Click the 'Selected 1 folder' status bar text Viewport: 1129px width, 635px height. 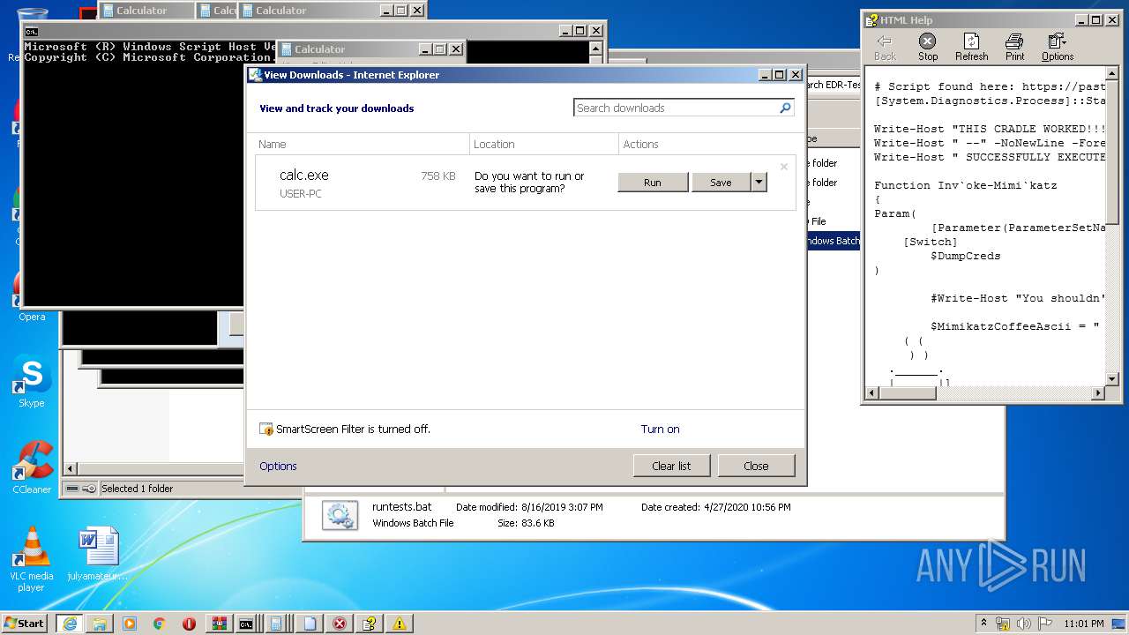pos(137,489)
